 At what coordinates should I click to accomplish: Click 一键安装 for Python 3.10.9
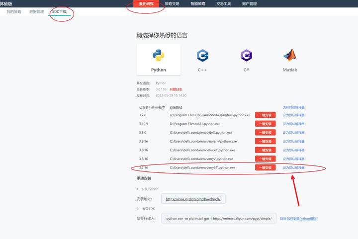click(x=266, y=124)
